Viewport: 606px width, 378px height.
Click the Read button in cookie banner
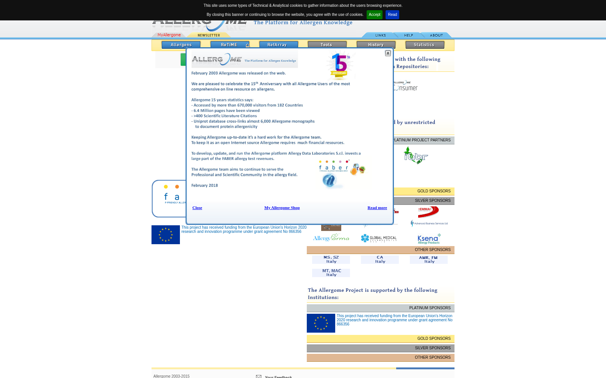(x=392, y=15)
